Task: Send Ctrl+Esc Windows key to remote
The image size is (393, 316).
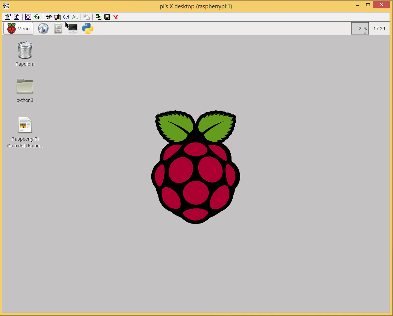Action: pos(57,17)
